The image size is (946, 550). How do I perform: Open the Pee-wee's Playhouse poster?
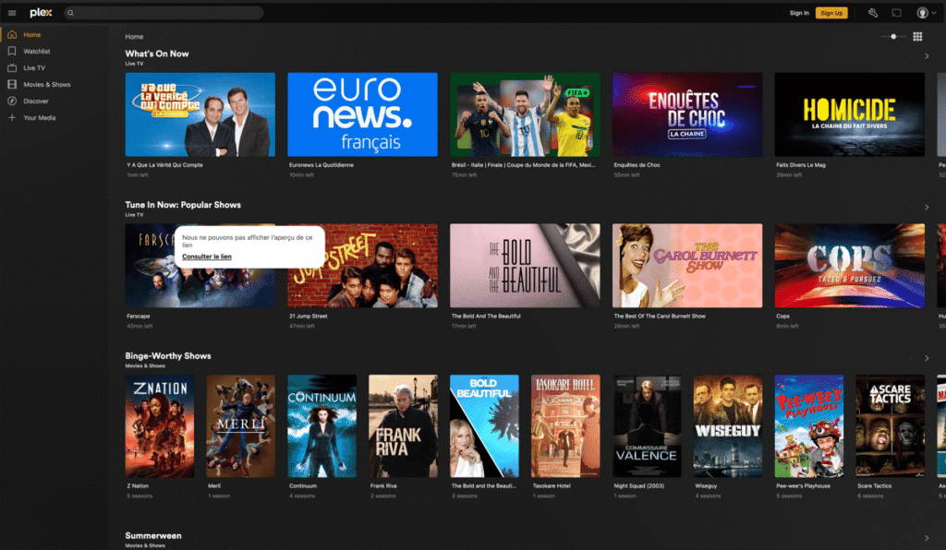coord(809,426)
